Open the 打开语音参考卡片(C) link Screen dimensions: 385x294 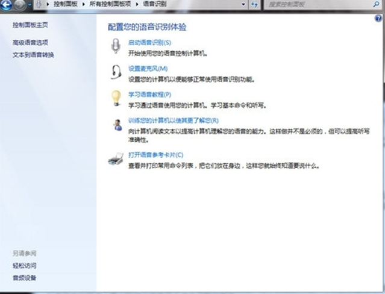[x=155, y=155]
